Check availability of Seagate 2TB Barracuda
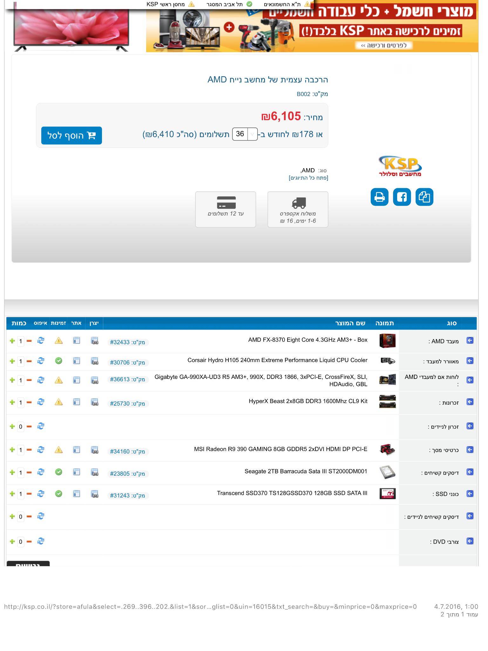 [58, 472]
